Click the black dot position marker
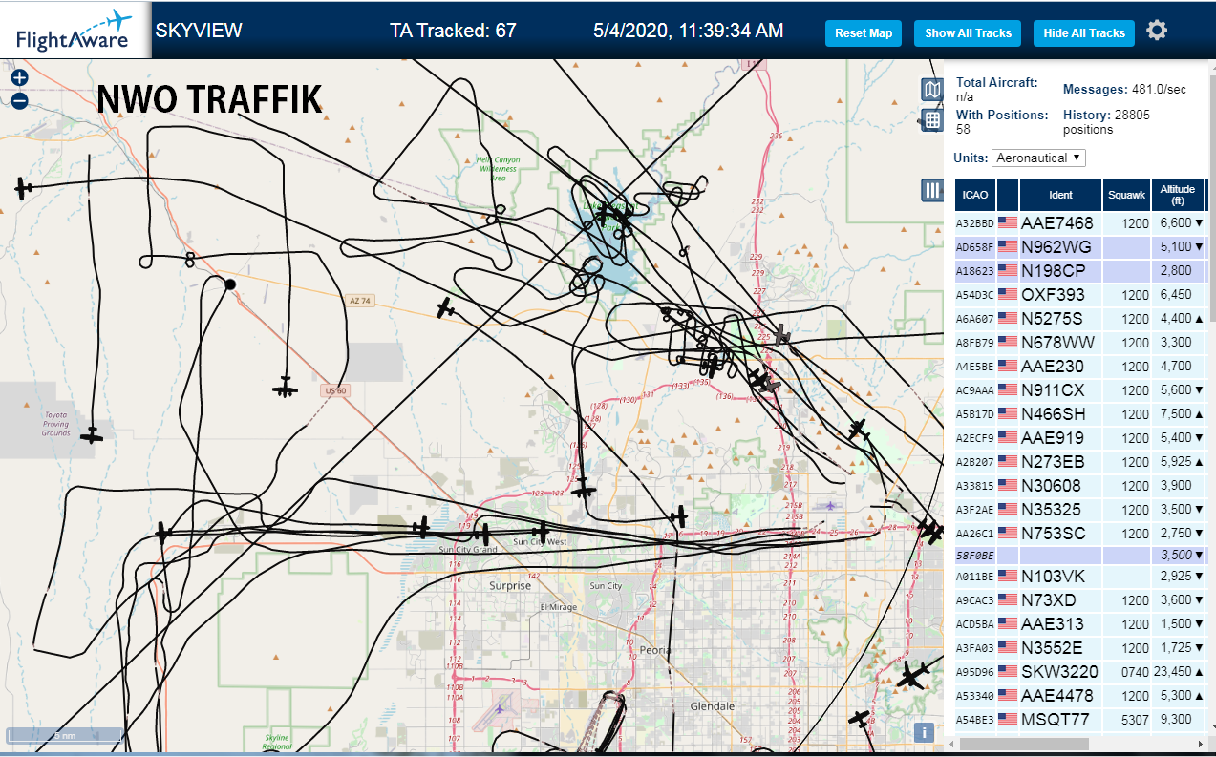1216x757 pixels. [230, 284]
